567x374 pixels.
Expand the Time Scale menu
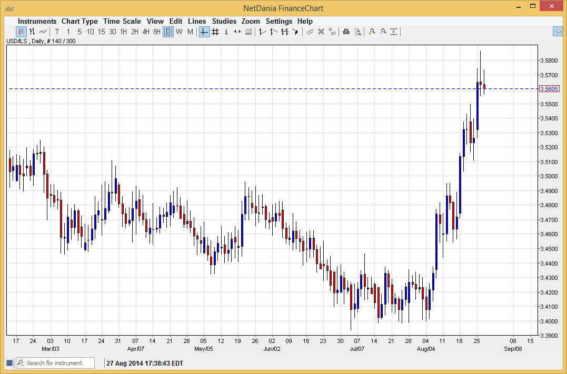pos(122,21)
